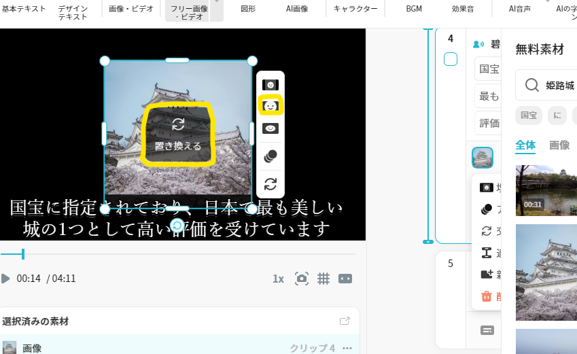
Task: Click the pop-out icon in 選択済みの素材 panel
Action: pyautogui.click(x=345, y=321)
